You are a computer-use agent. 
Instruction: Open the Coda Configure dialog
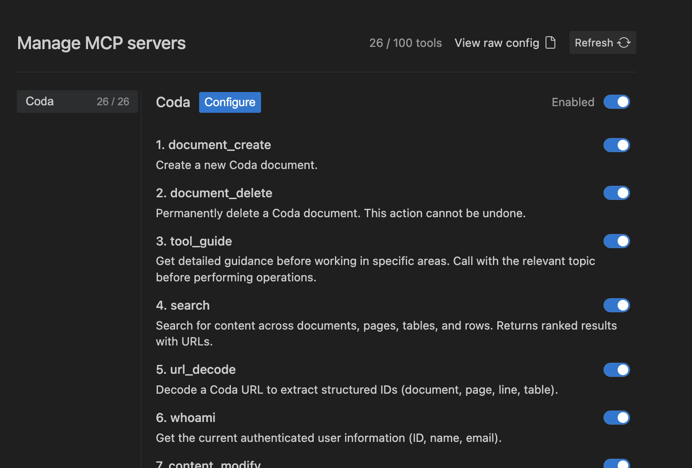(230, 102)
